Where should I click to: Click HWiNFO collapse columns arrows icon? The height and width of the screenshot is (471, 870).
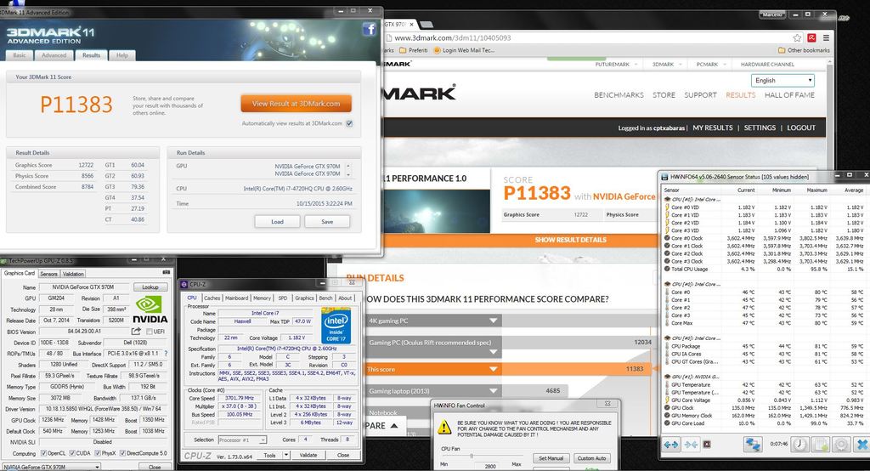[x=691, y=445]
